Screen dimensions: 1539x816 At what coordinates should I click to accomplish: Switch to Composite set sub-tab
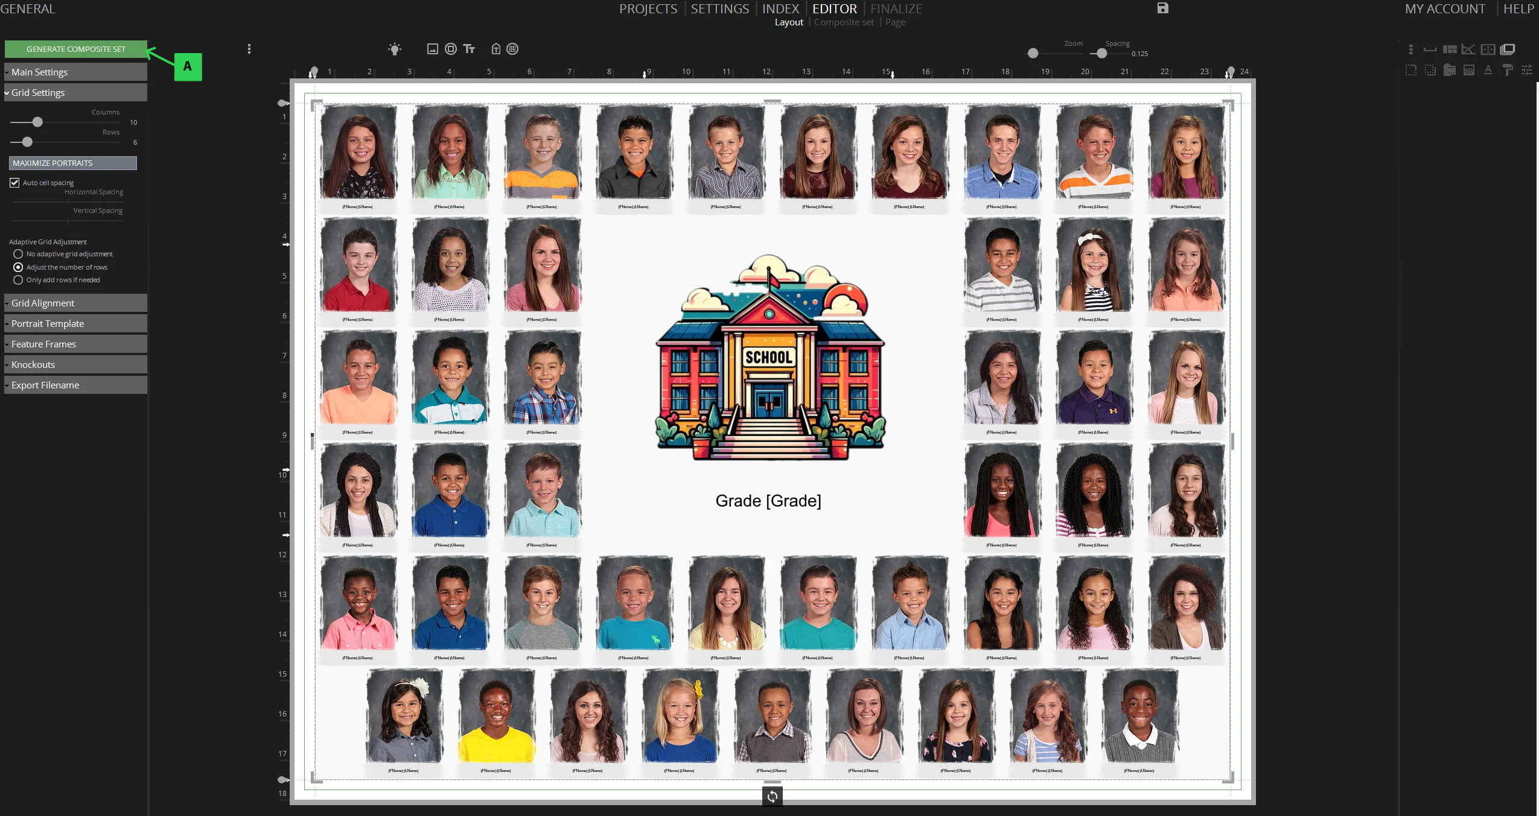click(843, 22)
